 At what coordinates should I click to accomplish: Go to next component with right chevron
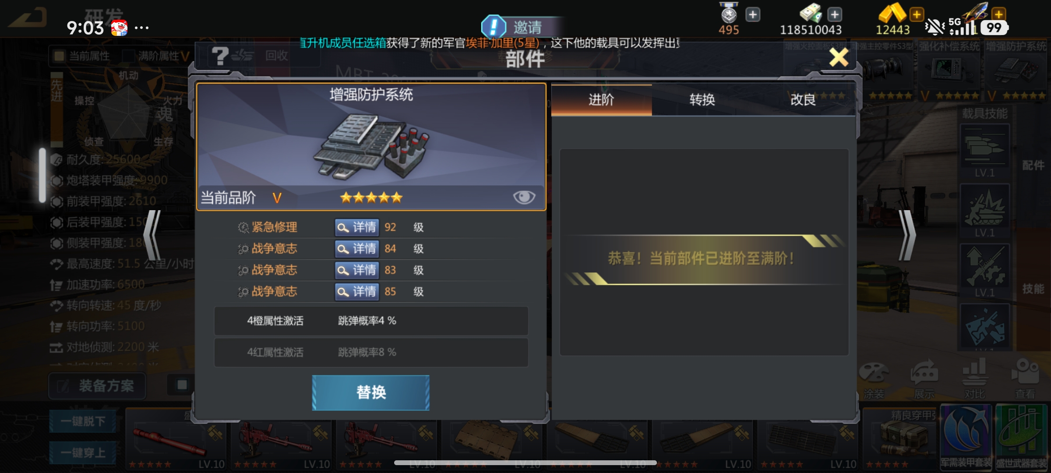click(907, 235)
